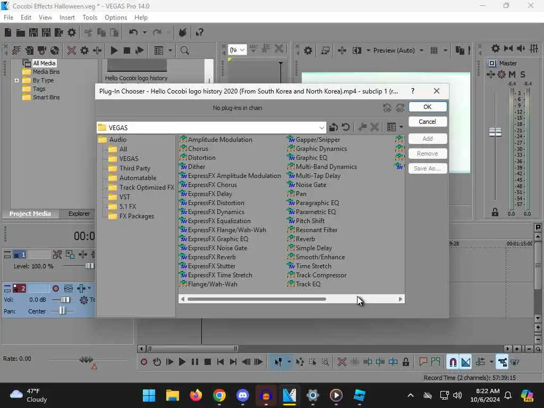Open the Undo history dropdown arrow

point(144,32)
